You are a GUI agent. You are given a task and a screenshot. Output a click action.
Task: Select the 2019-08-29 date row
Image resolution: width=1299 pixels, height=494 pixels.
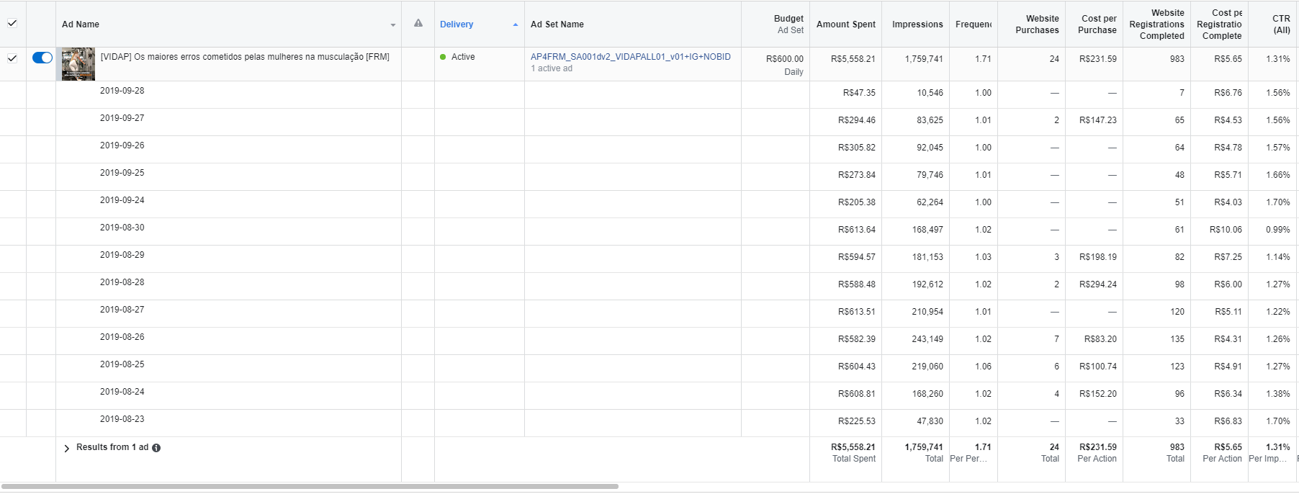point(122,255)
